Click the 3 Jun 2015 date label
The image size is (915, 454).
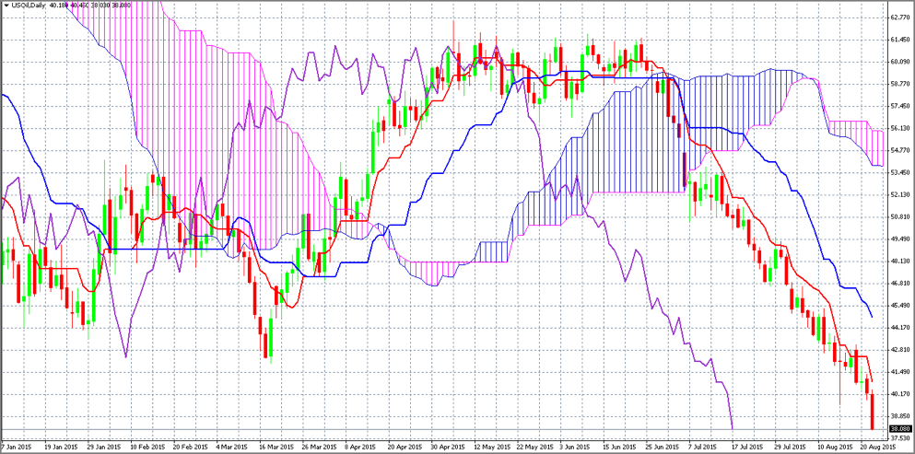(576, 448)
